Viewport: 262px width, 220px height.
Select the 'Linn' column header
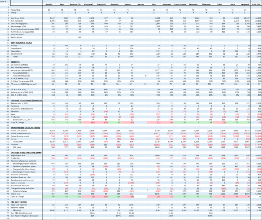coord(154,5)
